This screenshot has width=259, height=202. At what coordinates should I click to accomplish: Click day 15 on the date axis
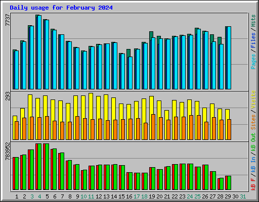121,196
